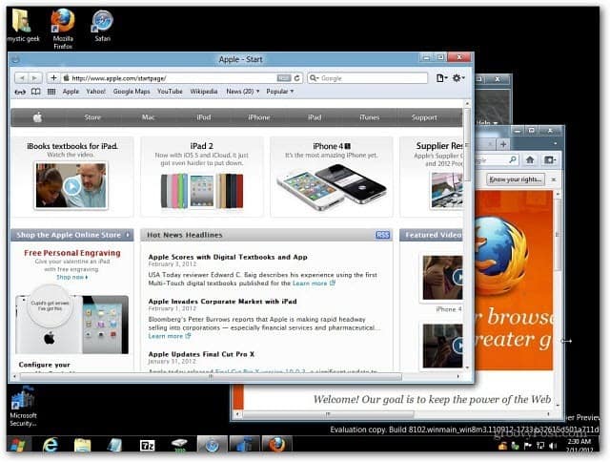Click Safari's back navigation arrow

tap(22, 78)
